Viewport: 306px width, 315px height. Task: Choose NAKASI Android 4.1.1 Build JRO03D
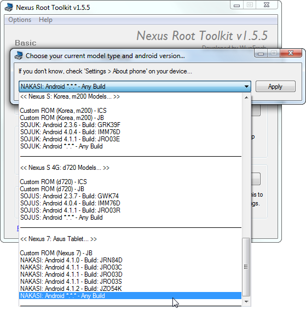(130, 274)
